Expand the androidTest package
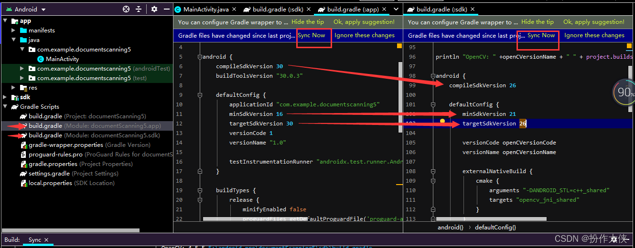Screen dimensions: 635x248 tap(22, 69)
